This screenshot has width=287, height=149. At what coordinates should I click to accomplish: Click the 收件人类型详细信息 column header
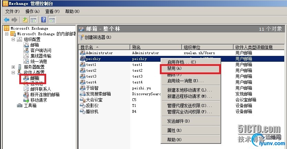pyautogui.click(x=259, y=47)
